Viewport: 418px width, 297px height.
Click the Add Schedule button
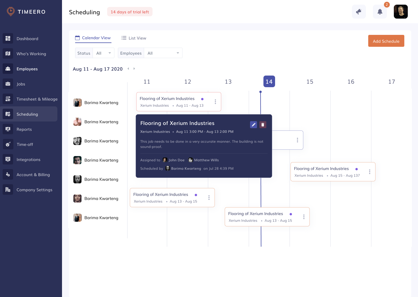(x=386, y=41)
